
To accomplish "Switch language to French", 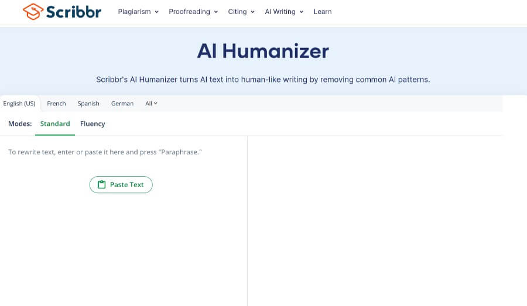I will pos(56,104).
